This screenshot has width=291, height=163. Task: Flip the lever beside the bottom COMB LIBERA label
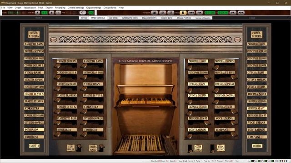(x=190, y=149)
